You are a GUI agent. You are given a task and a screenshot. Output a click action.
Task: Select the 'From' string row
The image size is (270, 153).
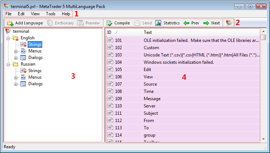[x=183, y=121]
